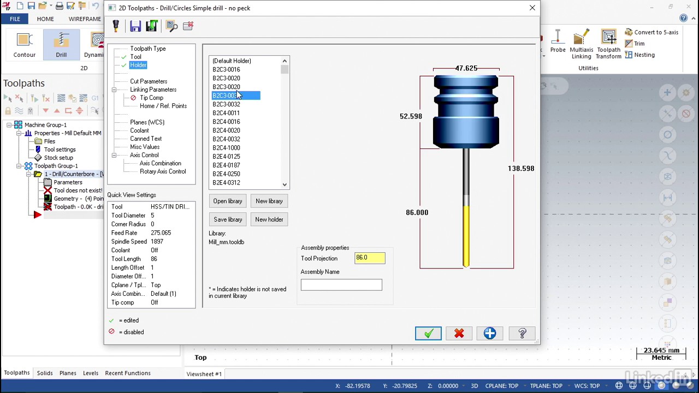Switch to the Solids panel tab
Image resolution: width=699 pixels, height=393 pixels.
tap(45, 373)
